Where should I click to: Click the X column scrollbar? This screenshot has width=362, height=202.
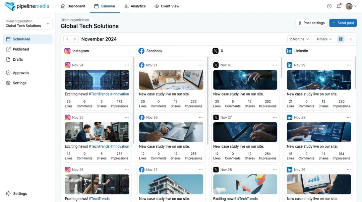281,67
